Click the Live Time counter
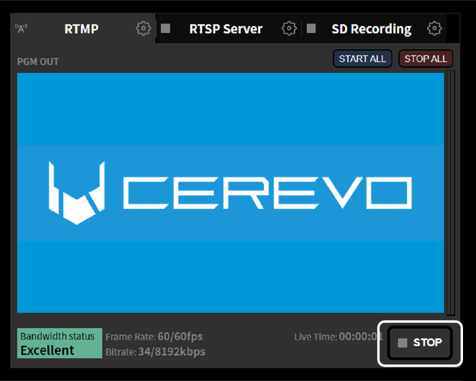Screen dimensions: 476x381 point(338,336)
